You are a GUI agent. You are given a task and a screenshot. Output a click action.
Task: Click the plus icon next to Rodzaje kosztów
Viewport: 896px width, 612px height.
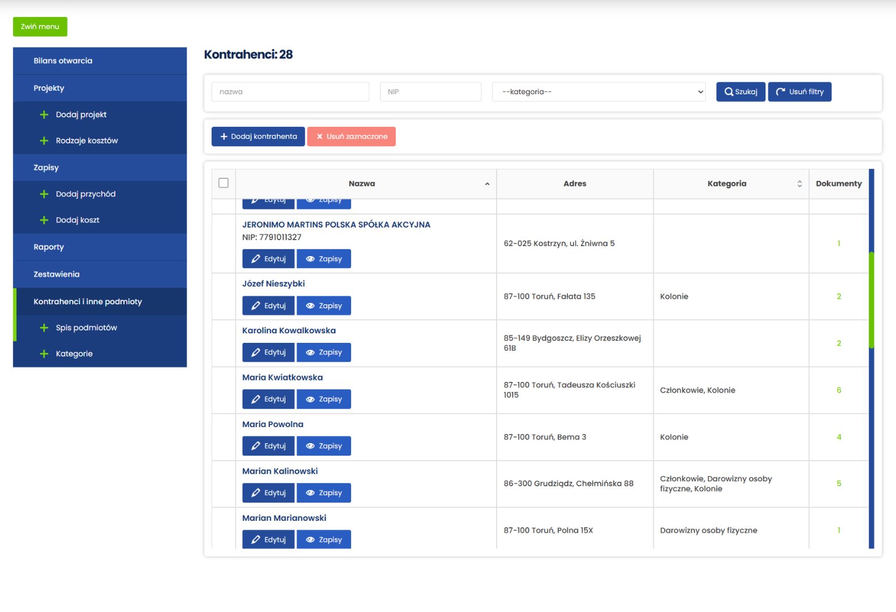click(x=44, y=141)
